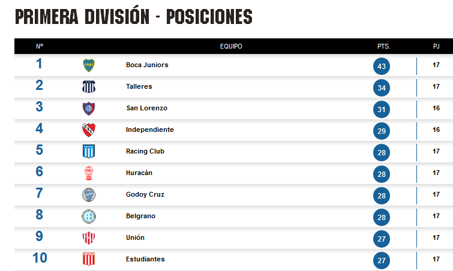Click the Unión striped crest
This screenshot has width=453, height=271.
click(89, 238)
